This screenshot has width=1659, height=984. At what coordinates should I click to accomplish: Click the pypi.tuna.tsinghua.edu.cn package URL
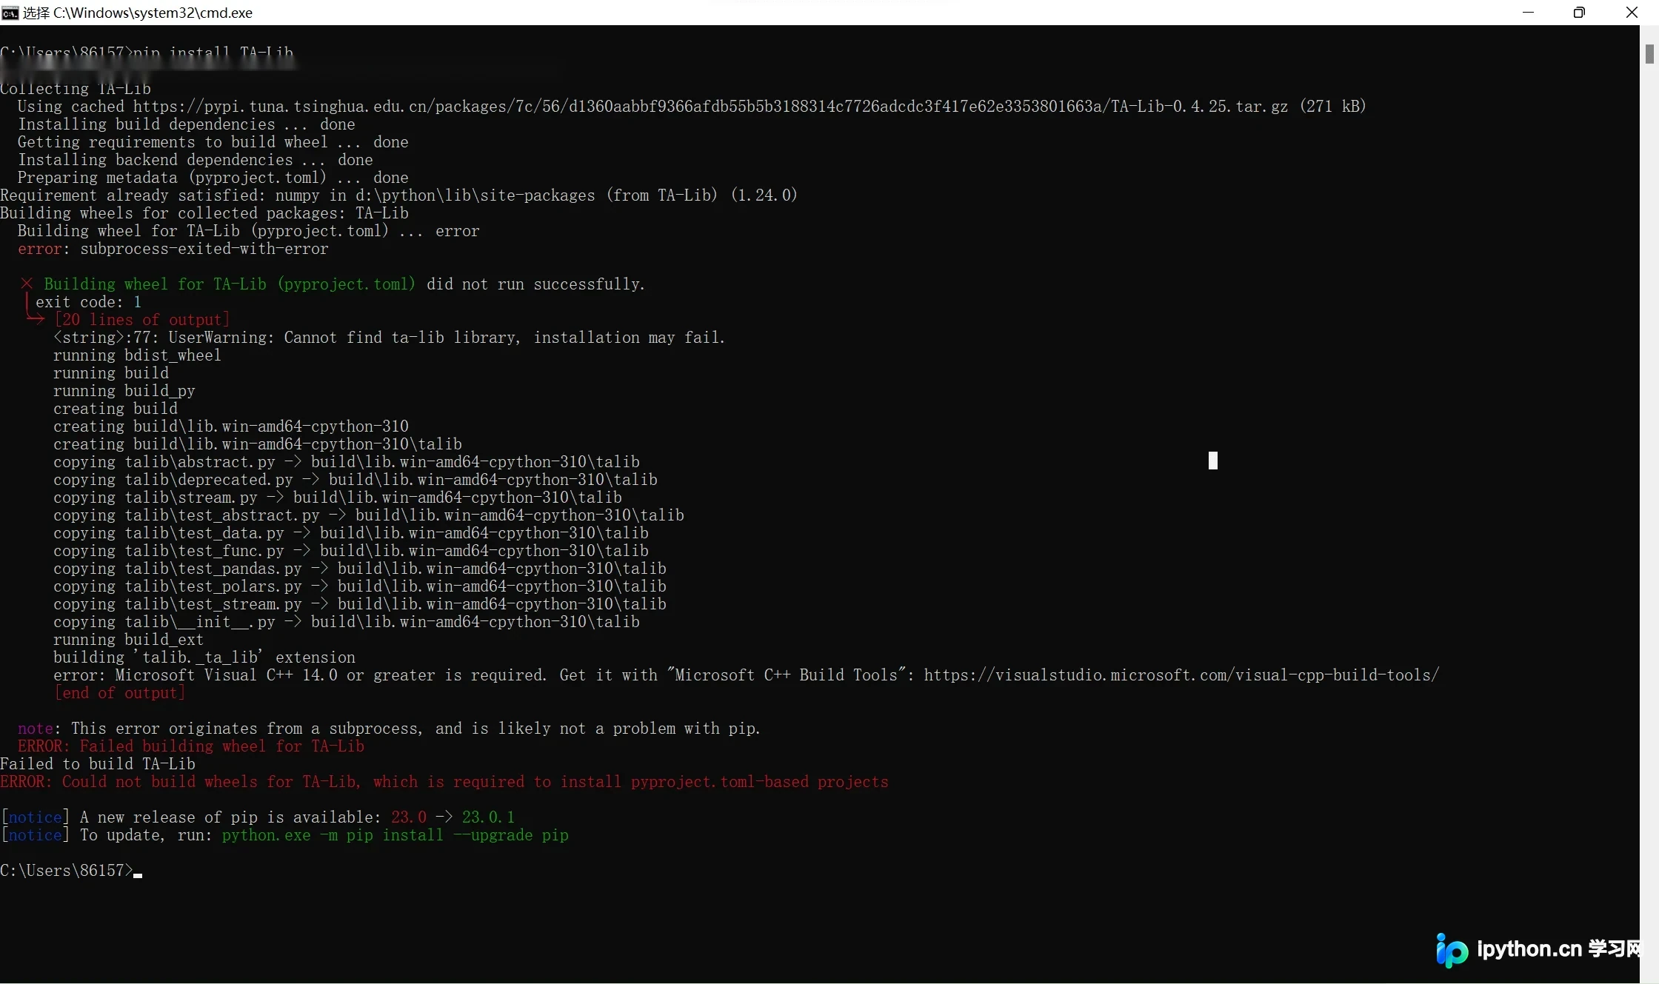710,106
